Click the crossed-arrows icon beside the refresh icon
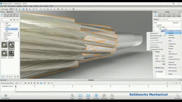Viewport: 182px width, 102px height. coord(26,9)
